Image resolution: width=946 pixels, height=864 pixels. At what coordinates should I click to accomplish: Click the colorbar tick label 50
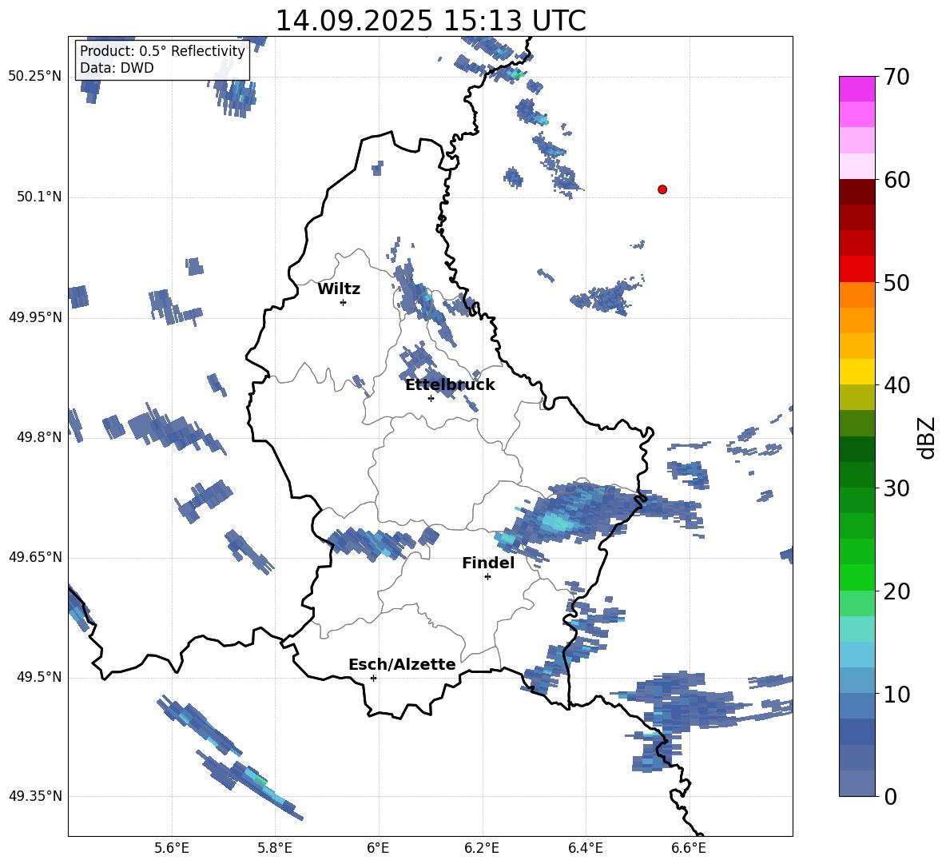897,282
